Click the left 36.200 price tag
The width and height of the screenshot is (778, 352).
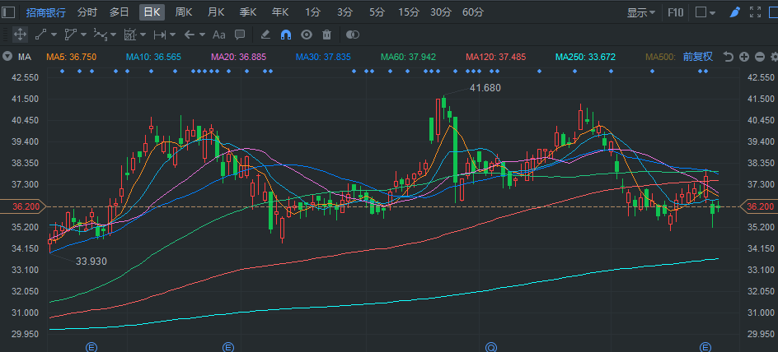coord(23,206)
